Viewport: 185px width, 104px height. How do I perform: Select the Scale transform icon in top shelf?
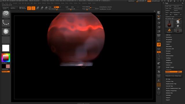(42, 8)
